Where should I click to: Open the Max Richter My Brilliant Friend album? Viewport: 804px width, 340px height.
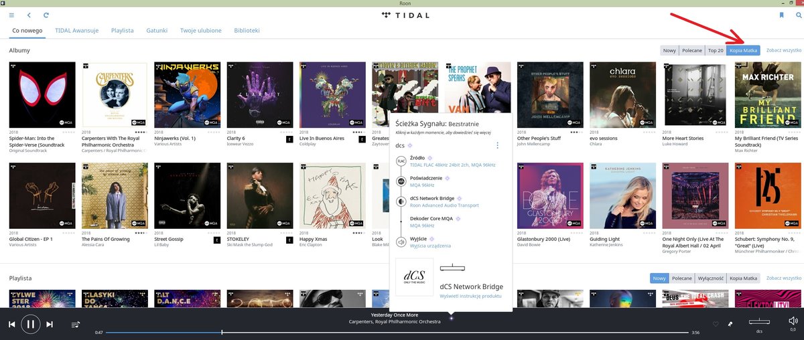pos(768,94)
